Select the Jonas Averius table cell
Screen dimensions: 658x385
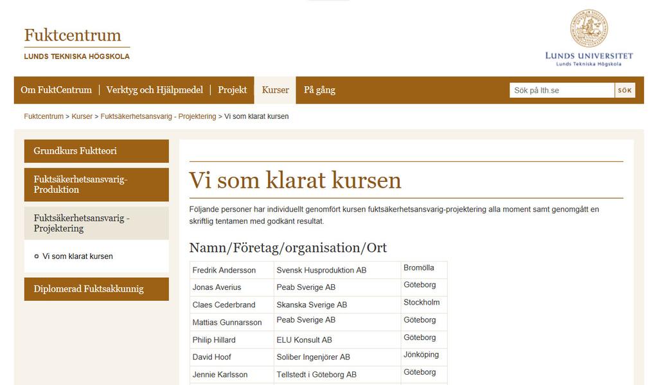point(231,287)
